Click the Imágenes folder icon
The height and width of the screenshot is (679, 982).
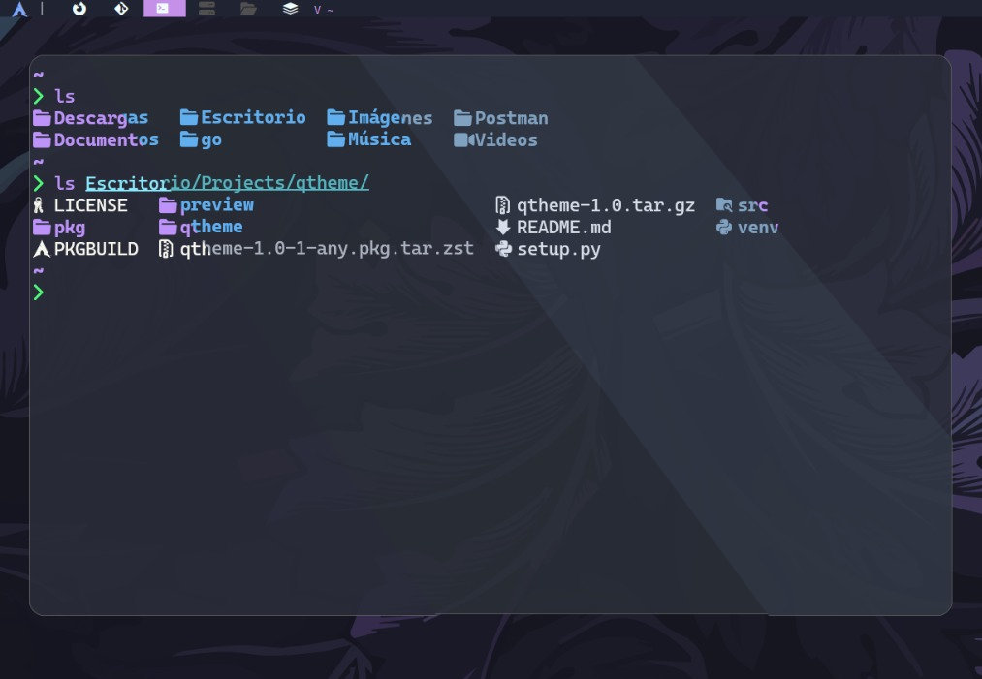[335, 117]
